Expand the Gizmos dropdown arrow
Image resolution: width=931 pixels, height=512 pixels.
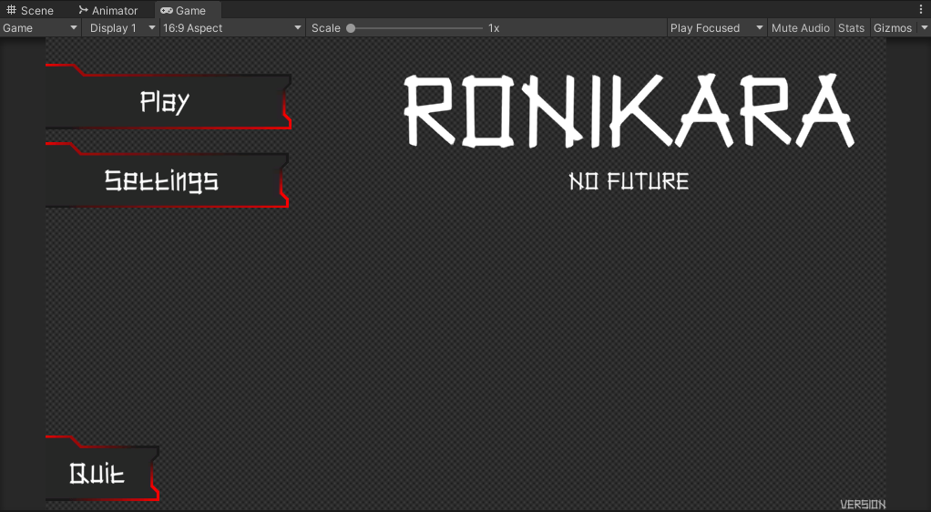tap(924, 28)
